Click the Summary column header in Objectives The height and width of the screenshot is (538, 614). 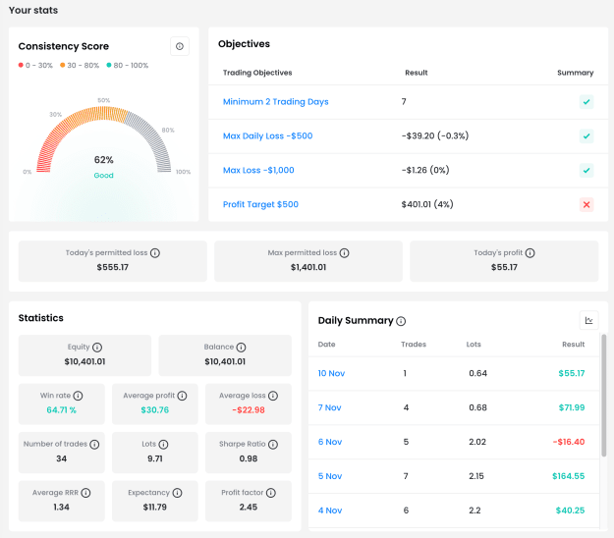click(576, 74)
